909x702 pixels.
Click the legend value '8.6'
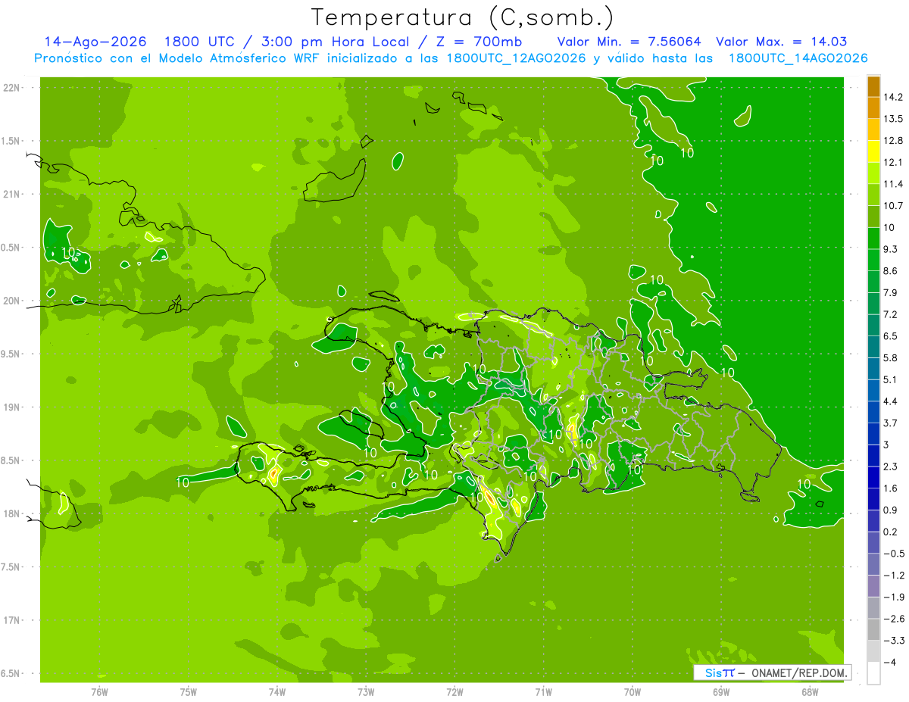click(890, 271)
